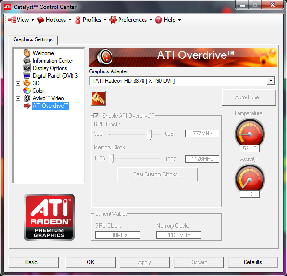The width and height of the screenshot is (287, 276).
Task: Click the Avivo Video film reel icon
Action: click(27, 98)
